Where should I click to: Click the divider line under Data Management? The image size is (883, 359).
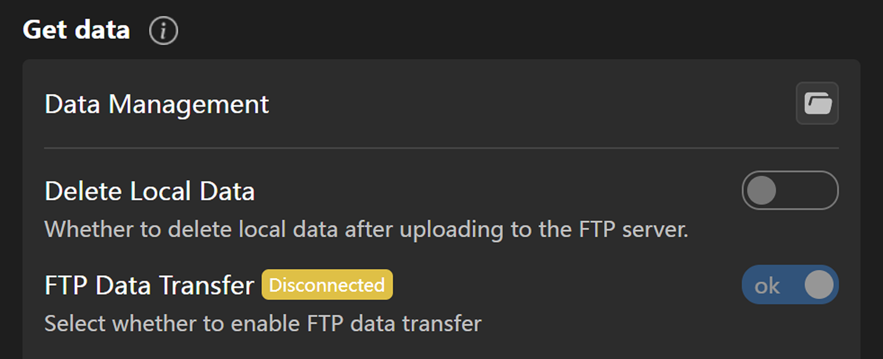pos(441,148)
